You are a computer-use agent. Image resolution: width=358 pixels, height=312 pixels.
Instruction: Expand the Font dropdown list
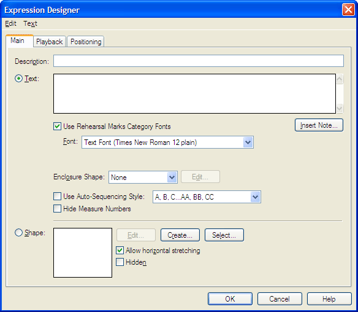pyautogui.click(x=248, y=142)
